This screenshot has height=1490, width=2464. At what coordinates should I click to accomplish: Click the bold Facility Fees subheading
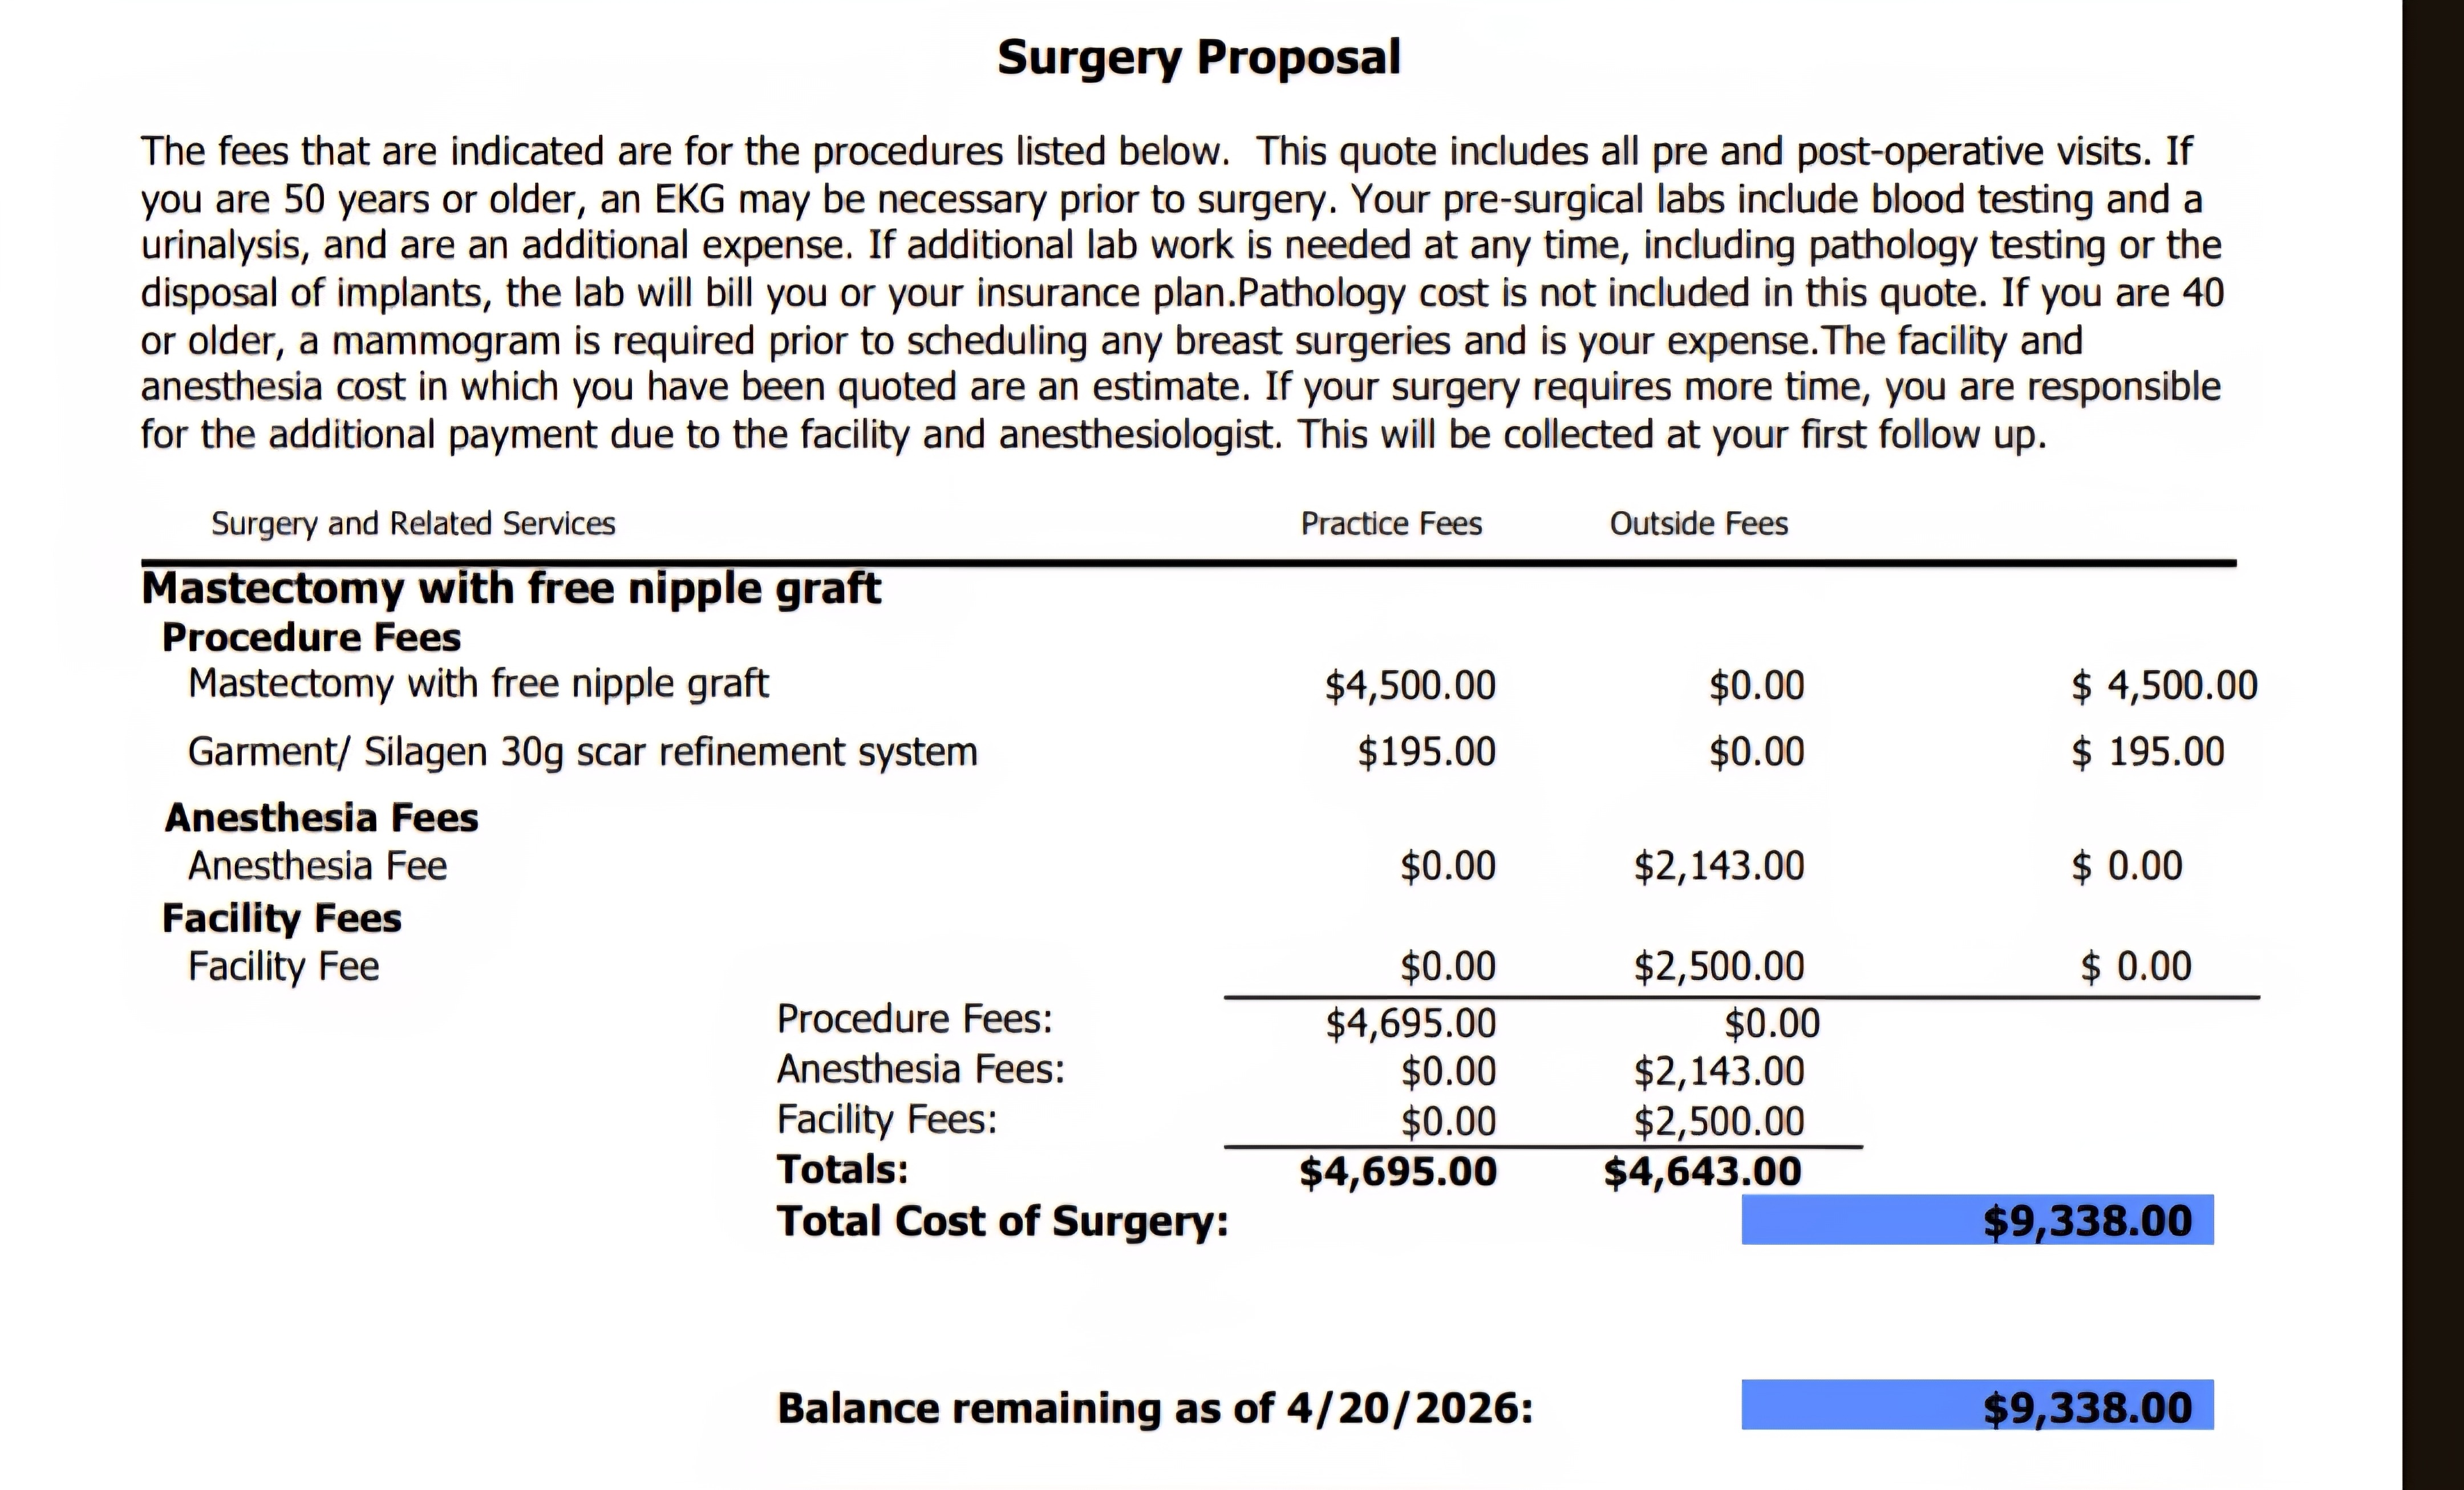[x=282, y=918]
